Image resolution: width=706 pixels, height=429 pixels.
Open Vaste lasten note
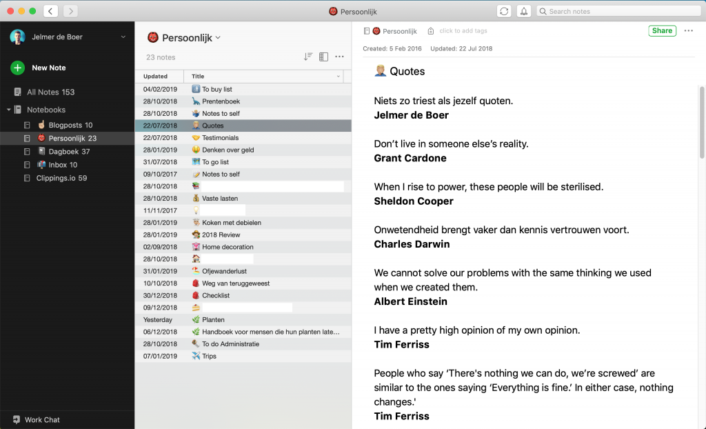tap(243, 198)
